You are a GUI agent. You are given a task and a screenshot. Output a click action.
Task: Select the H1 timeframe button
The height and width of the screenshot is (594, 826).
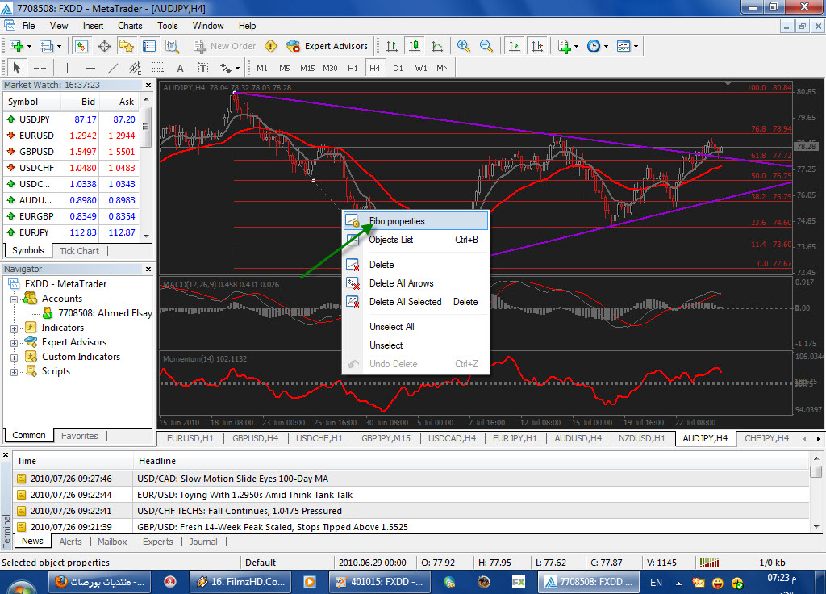click(353, 68)
